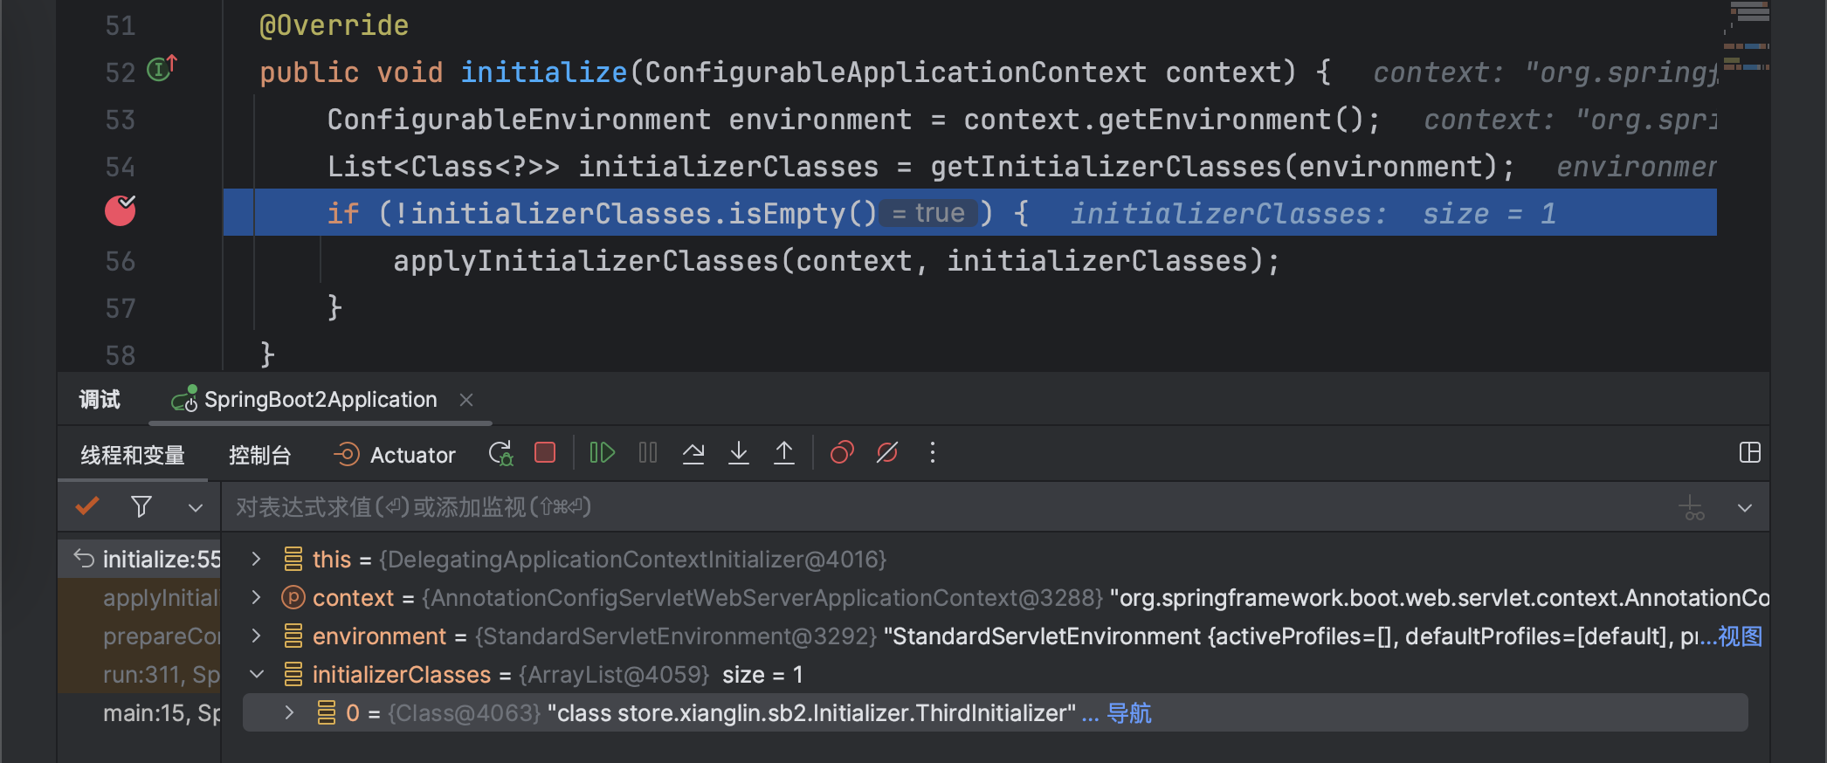Click the implements-method gutter icon on line 52
This screenshot has height=763, width=1827.
click(162, 68)
